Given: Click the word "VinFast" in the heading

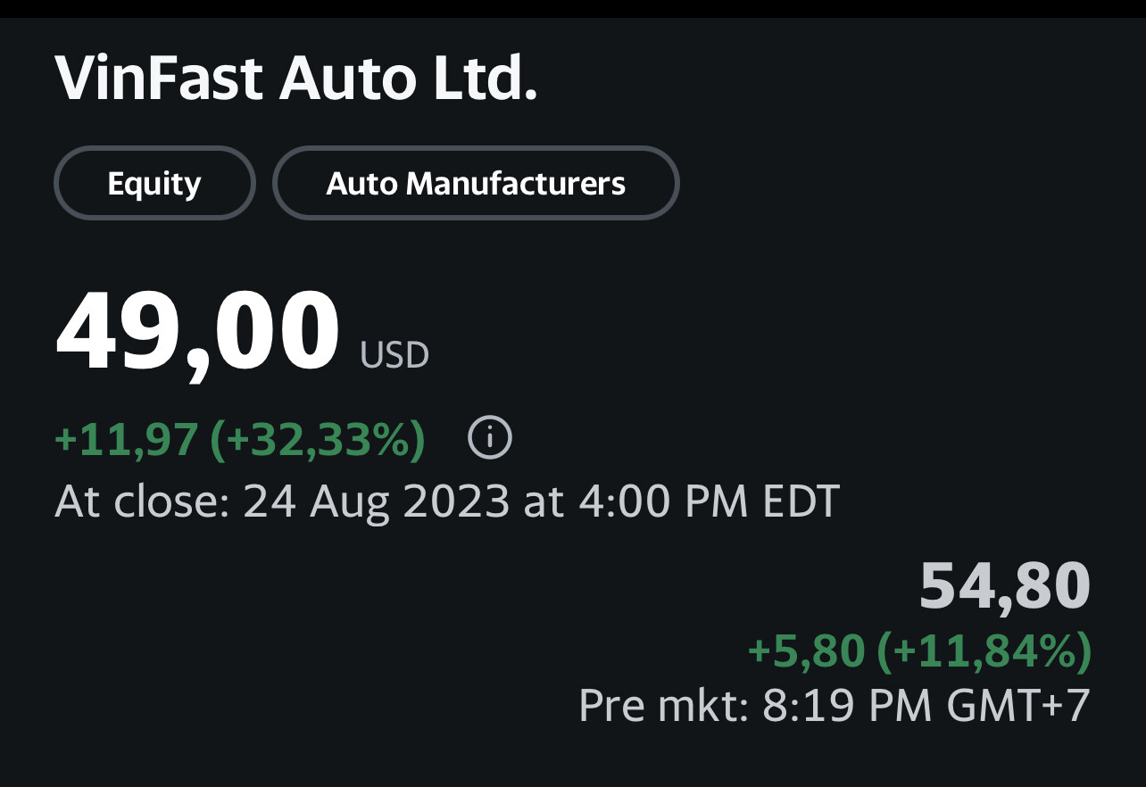Looking at the screenshot, I should 159,79.
